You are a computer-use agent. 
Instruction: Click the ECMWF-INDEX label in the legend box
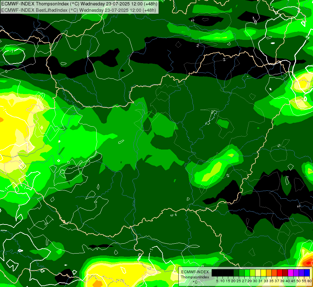pos(195,272)
